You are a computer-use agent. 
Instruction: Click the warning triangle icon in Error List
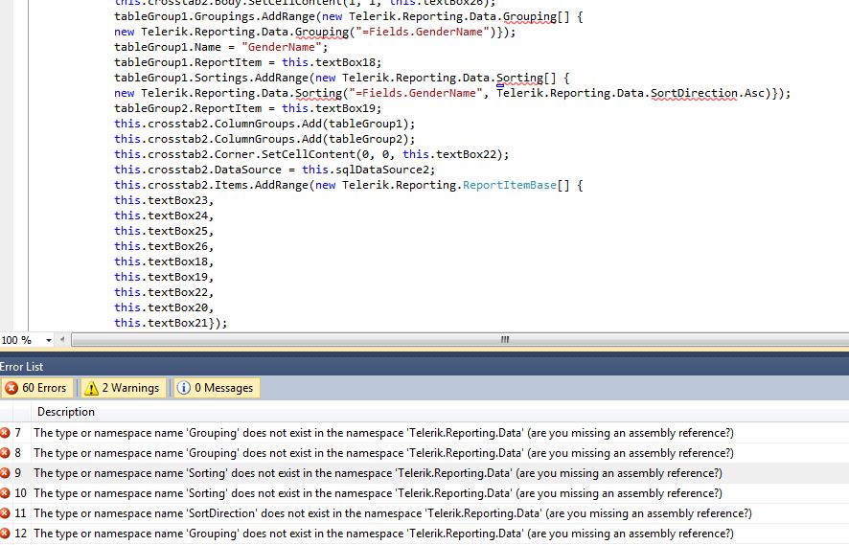tap(91, 388)
